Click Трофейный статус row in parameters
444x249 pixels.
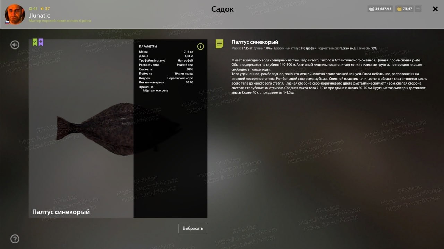[x=166, y=61]
